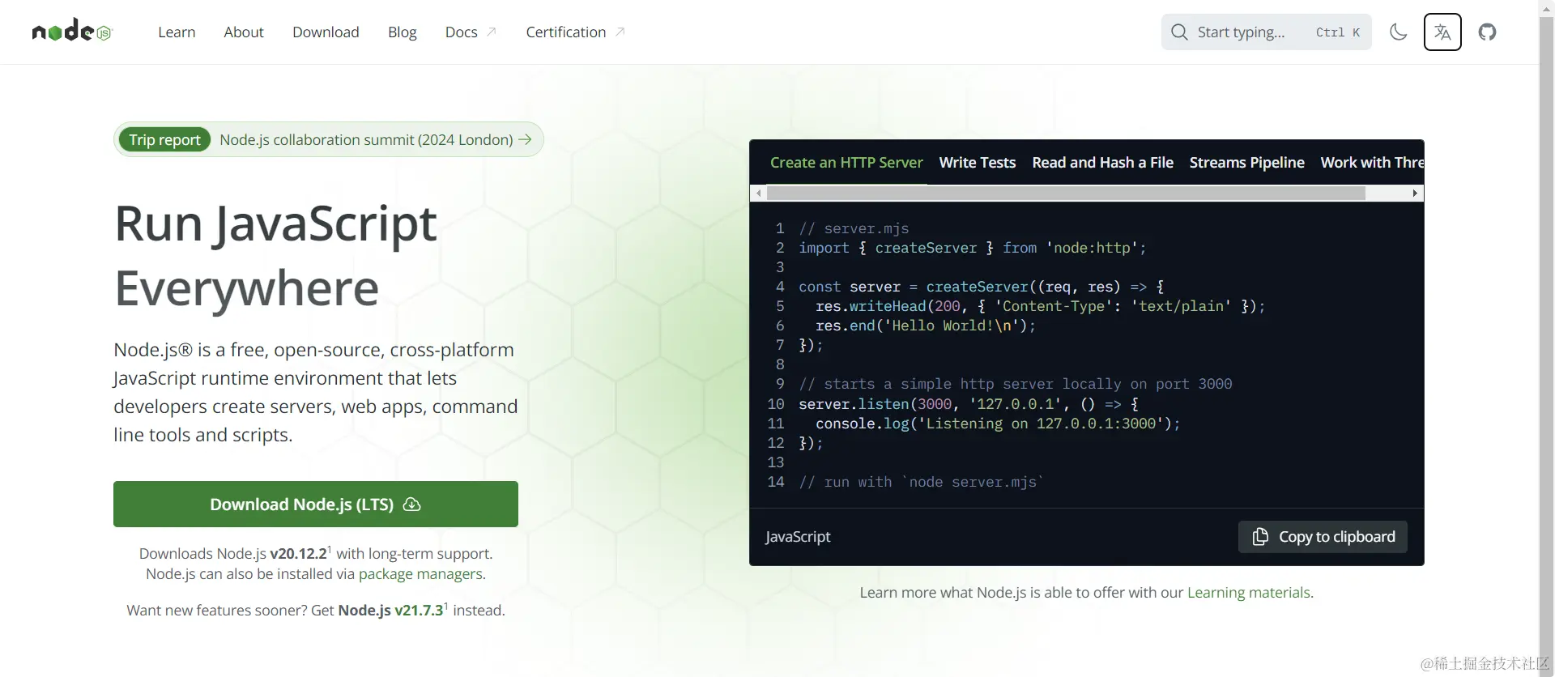Viewport: 1555px width, 677px height.
Task: Click the Download Node.js (LTS) button
Action: (316, 504)
